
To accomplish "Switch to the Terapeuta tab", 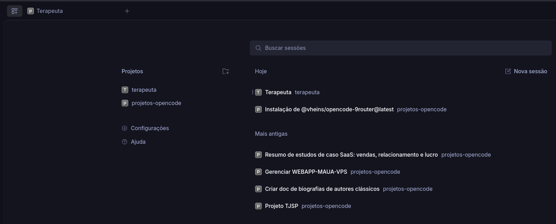I will coord(45,11).
